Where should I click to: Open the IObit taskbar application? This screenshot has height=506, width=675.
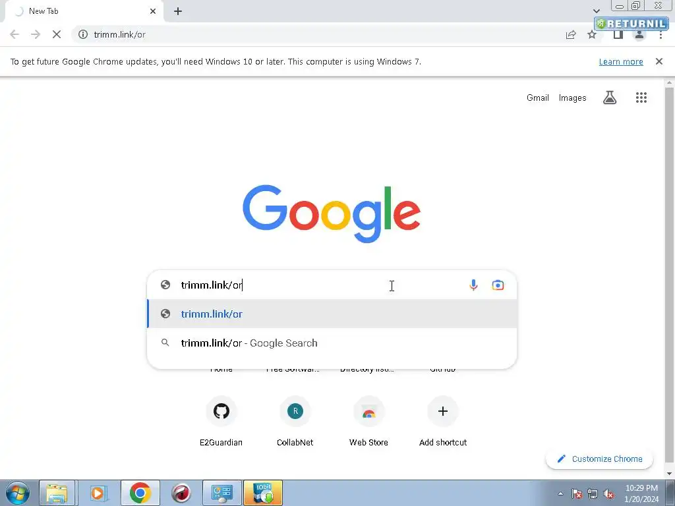263,493
